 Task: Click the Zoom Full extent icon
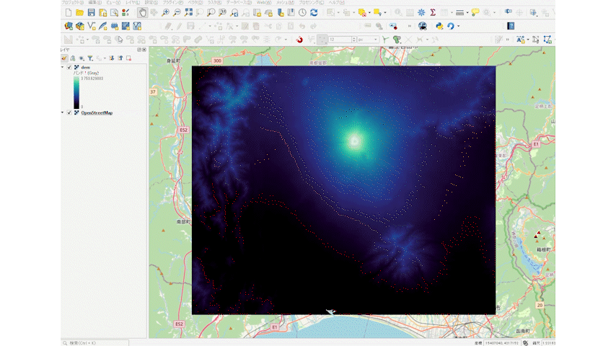pyautogui.click(x=188, y=12)
